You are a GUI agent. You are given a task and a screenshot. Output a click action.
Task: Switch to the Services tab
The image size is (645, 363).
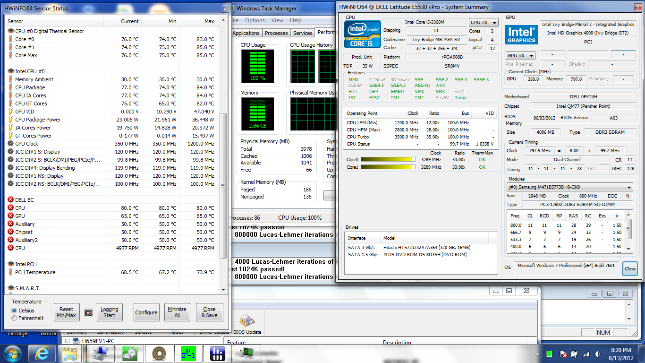coord(303,33)
